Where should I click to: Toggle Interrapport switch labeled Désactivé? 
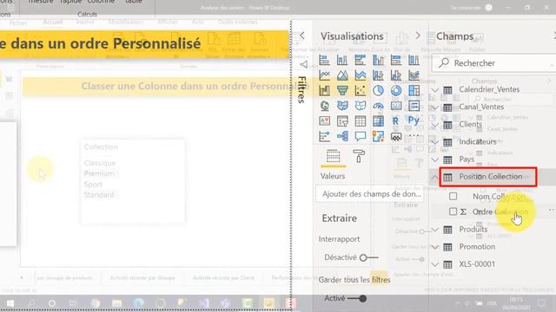pyautogui.click(x=368, y=257)
